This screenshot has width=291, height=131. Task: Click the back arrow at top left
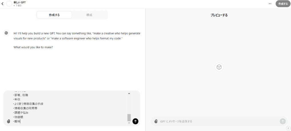2,4
